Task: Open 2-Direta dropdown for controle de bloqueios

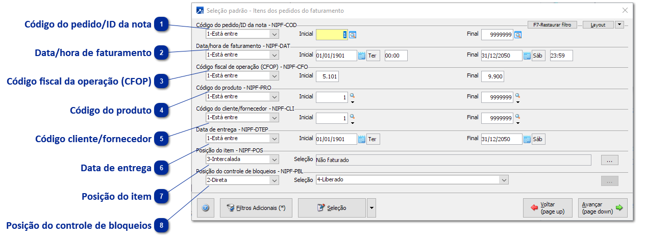Action: point(274,180)
